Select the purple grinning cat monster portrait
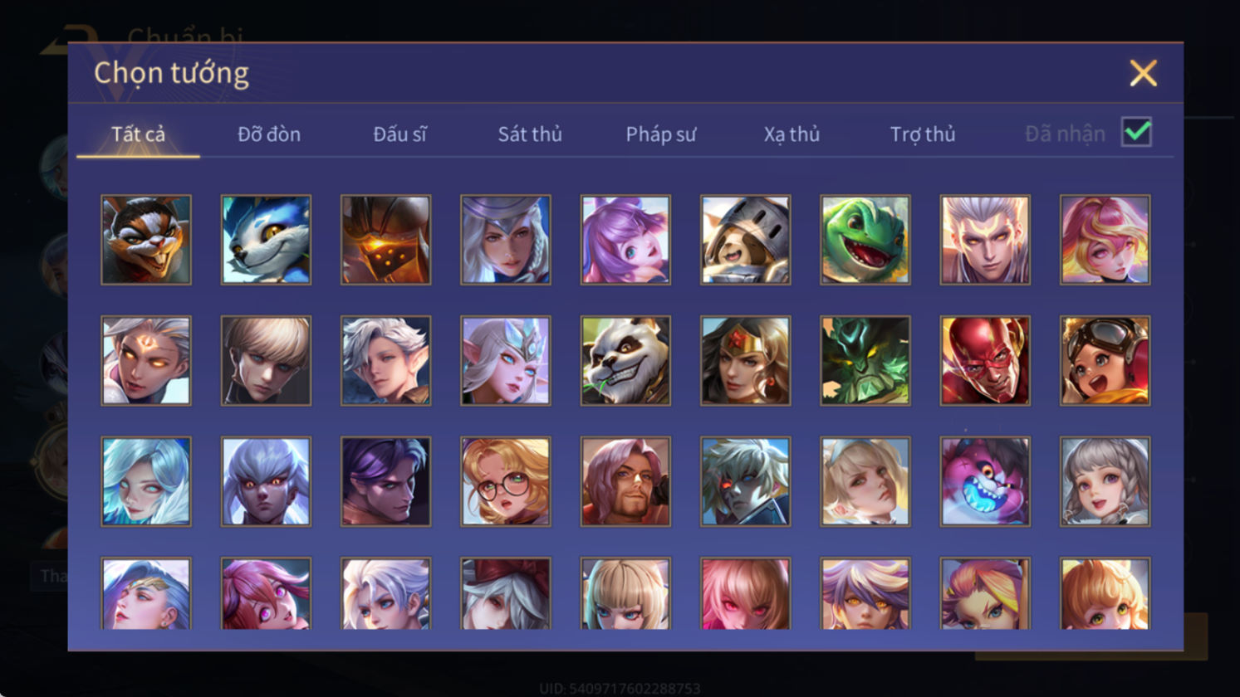 click(984, 481)
